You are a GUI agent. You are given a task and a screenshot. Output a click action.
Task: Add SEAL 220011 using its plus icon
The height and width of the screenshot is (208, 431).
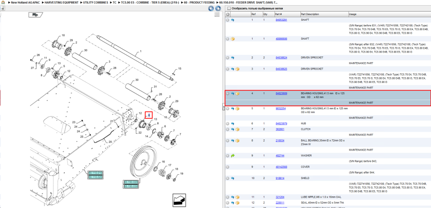click(x=228, y=202)
